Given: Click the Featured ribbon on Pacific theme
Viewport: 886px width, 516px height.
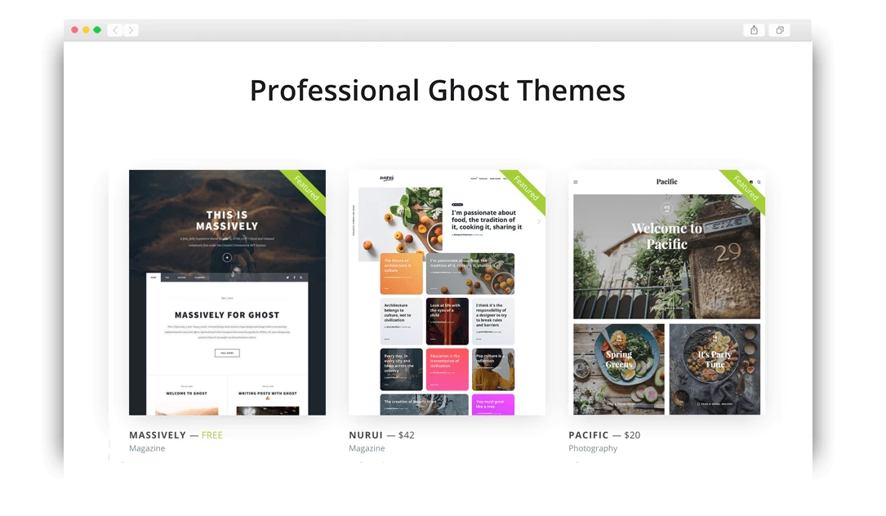Looking at the screenshot, I should (x=745, y=189).
